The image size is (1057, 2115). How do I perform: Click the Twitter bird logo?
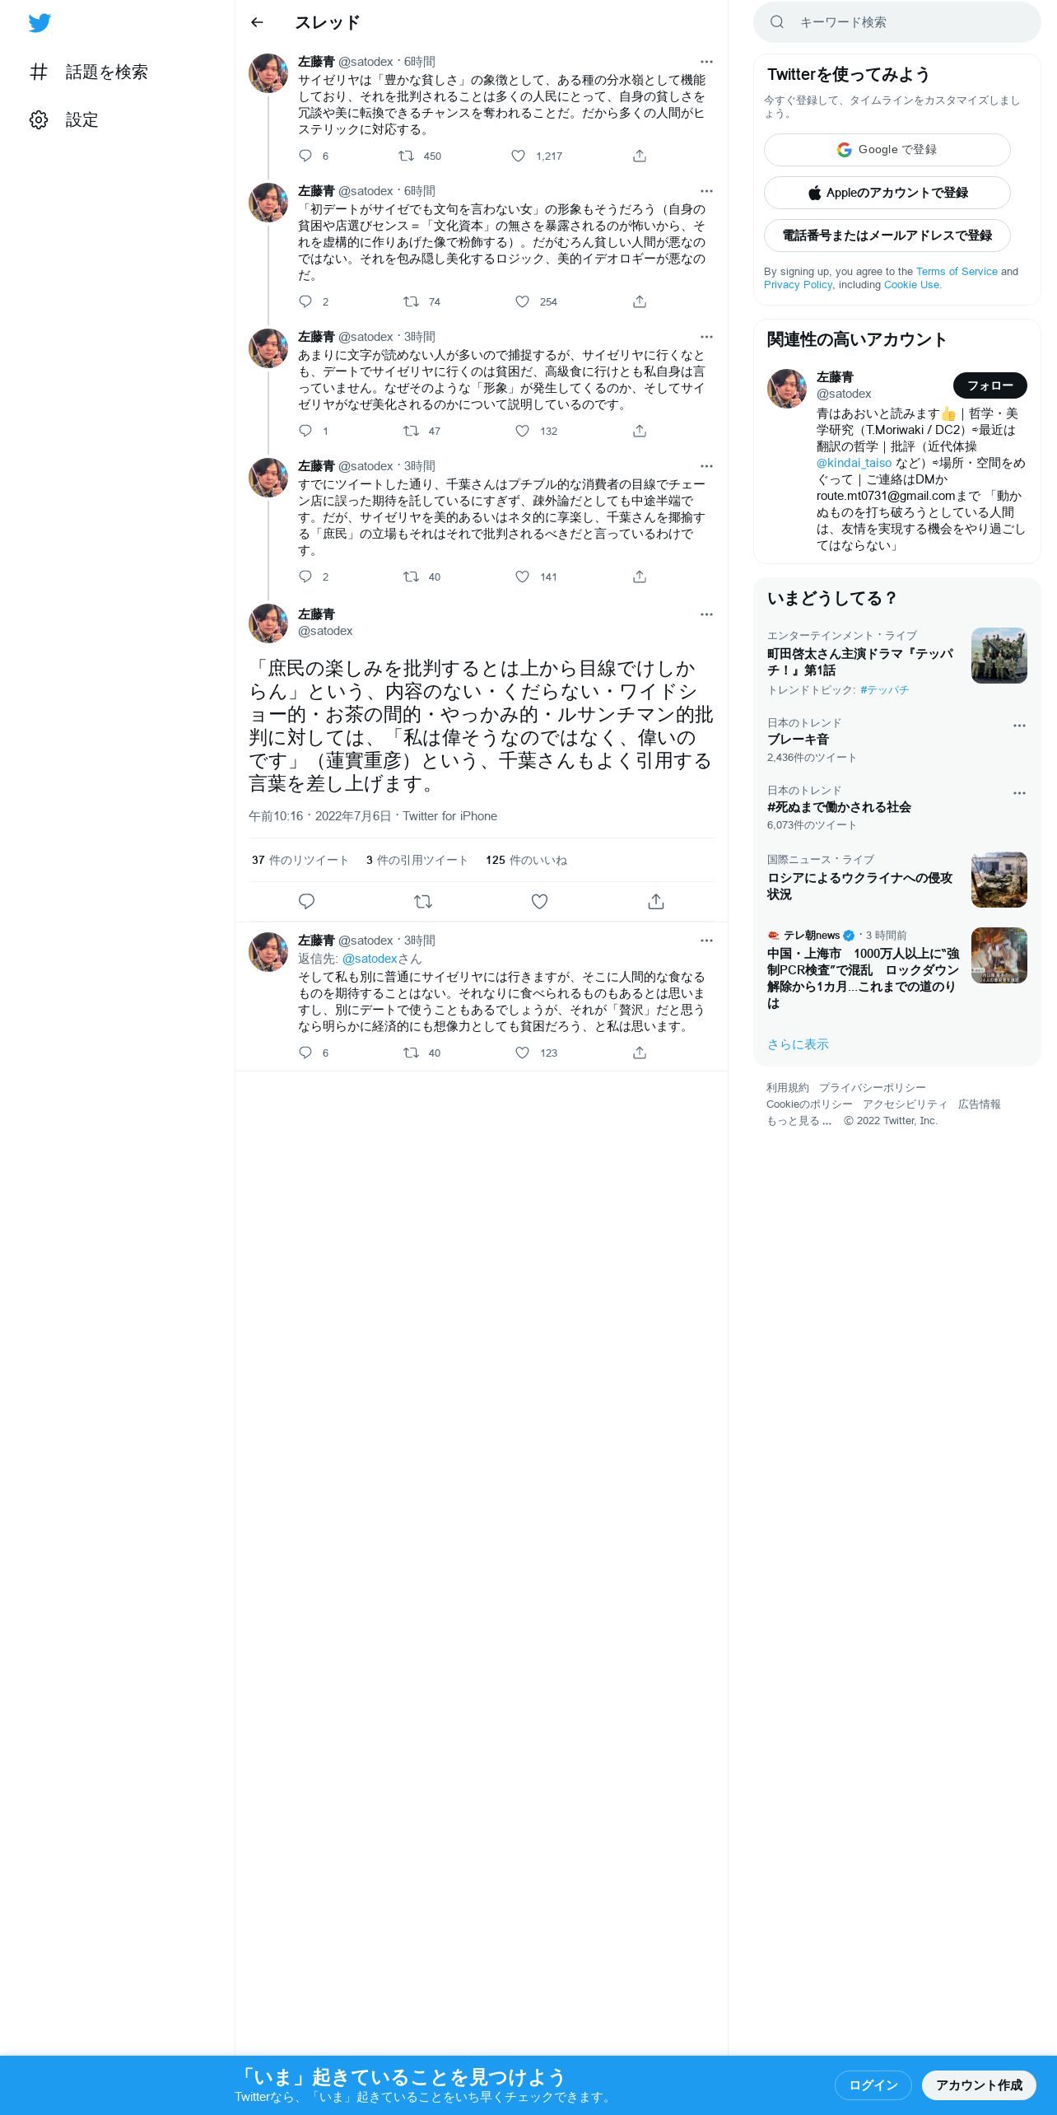[x=40, y=23]
